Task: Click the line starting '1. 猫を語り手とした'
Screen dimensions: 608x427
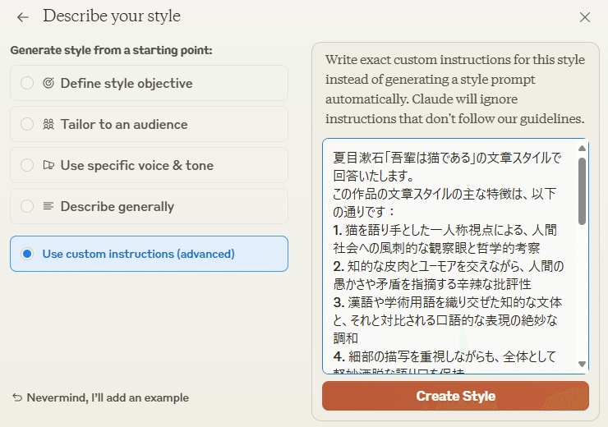Action: [x=444, y=230]
